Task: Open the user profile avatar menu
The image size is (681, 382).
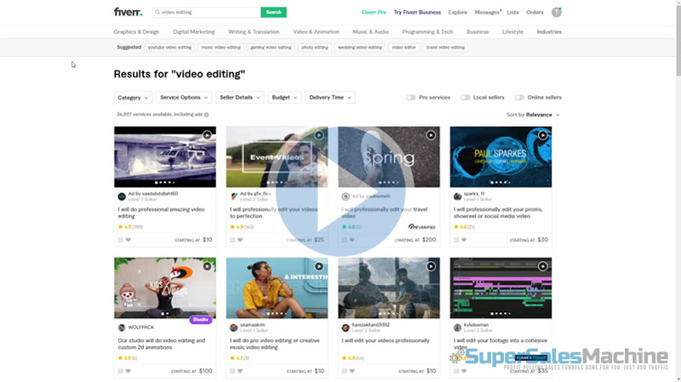Action: click(556, 12)
